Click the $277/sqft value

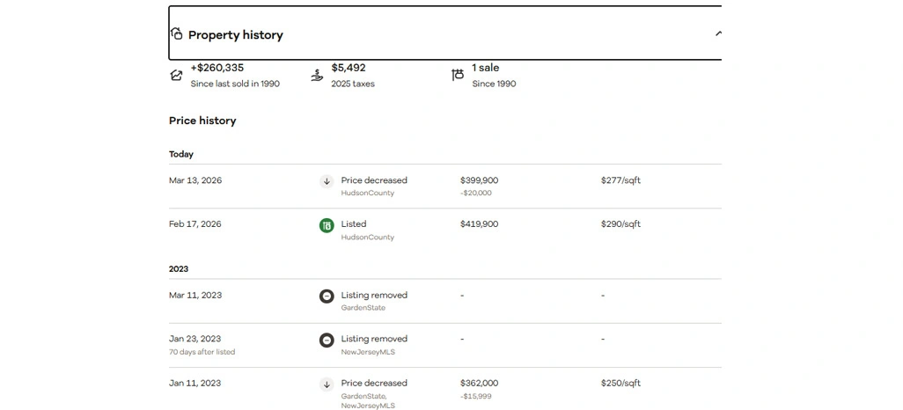click(x=620, y=180)
